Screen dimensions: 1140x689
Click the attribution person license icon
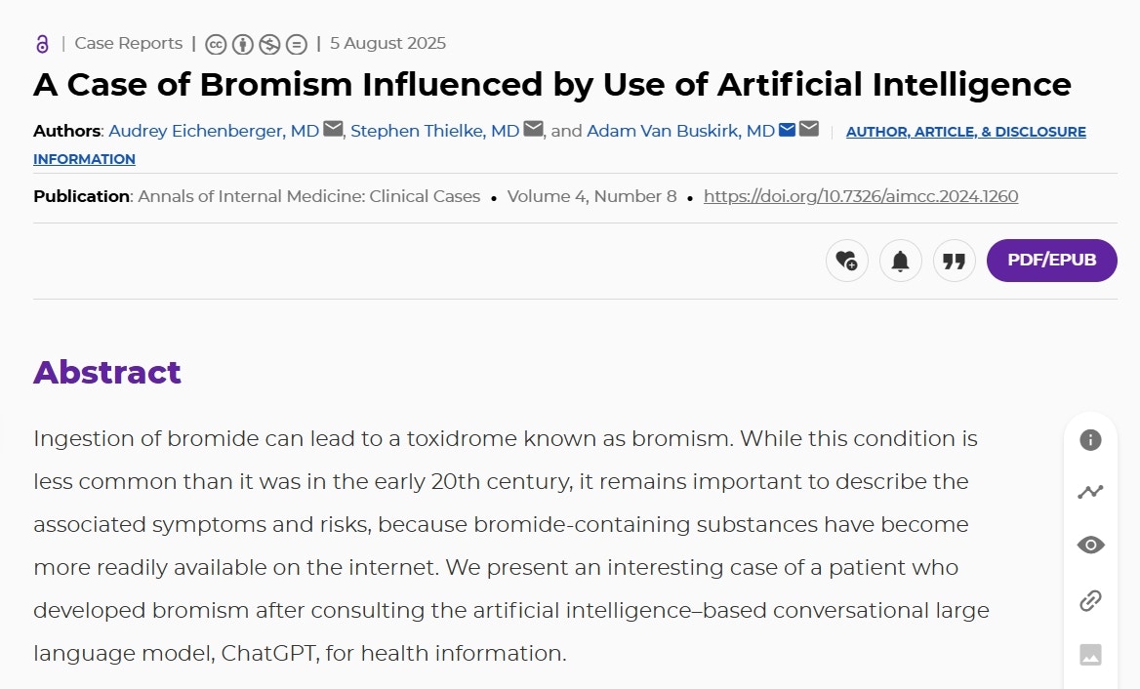coord(243,44)
